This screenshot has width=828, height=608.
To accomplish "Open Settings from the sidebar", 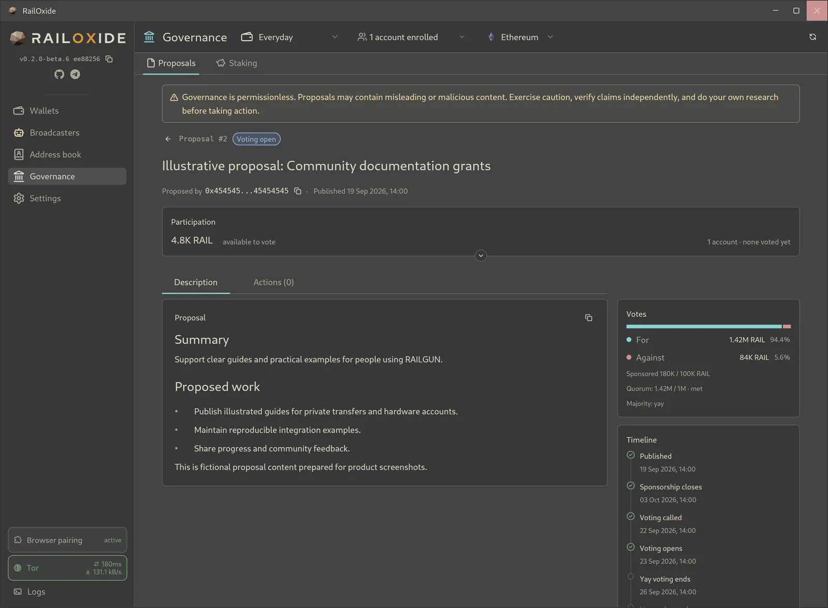I will pyautogui.click(x=67, y=198).
